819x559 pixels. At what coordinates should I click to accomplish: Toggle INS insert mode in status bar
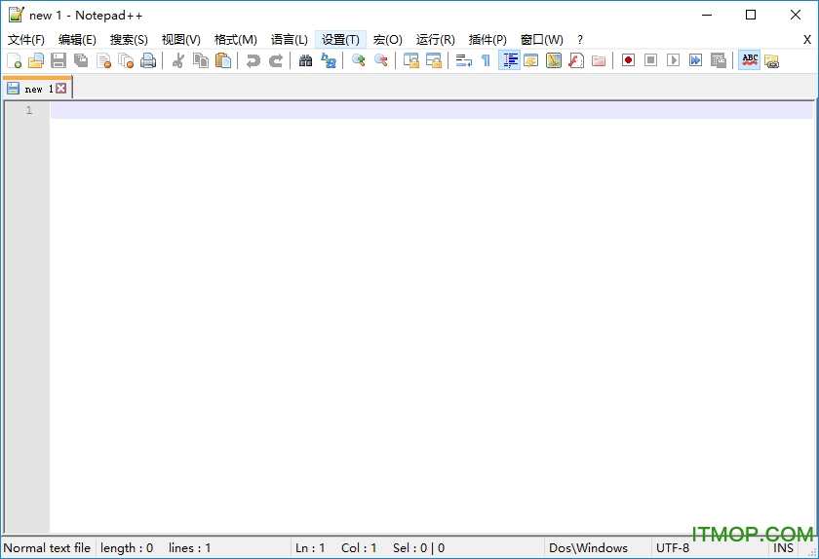[x=783, y=548]
